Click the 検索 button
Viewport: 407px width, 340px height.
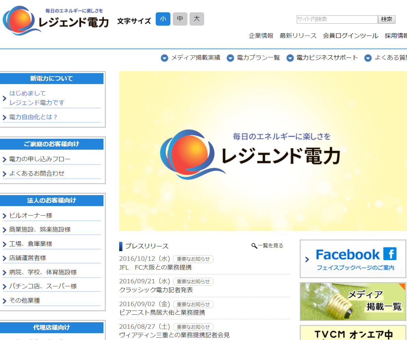pos(387,19)
